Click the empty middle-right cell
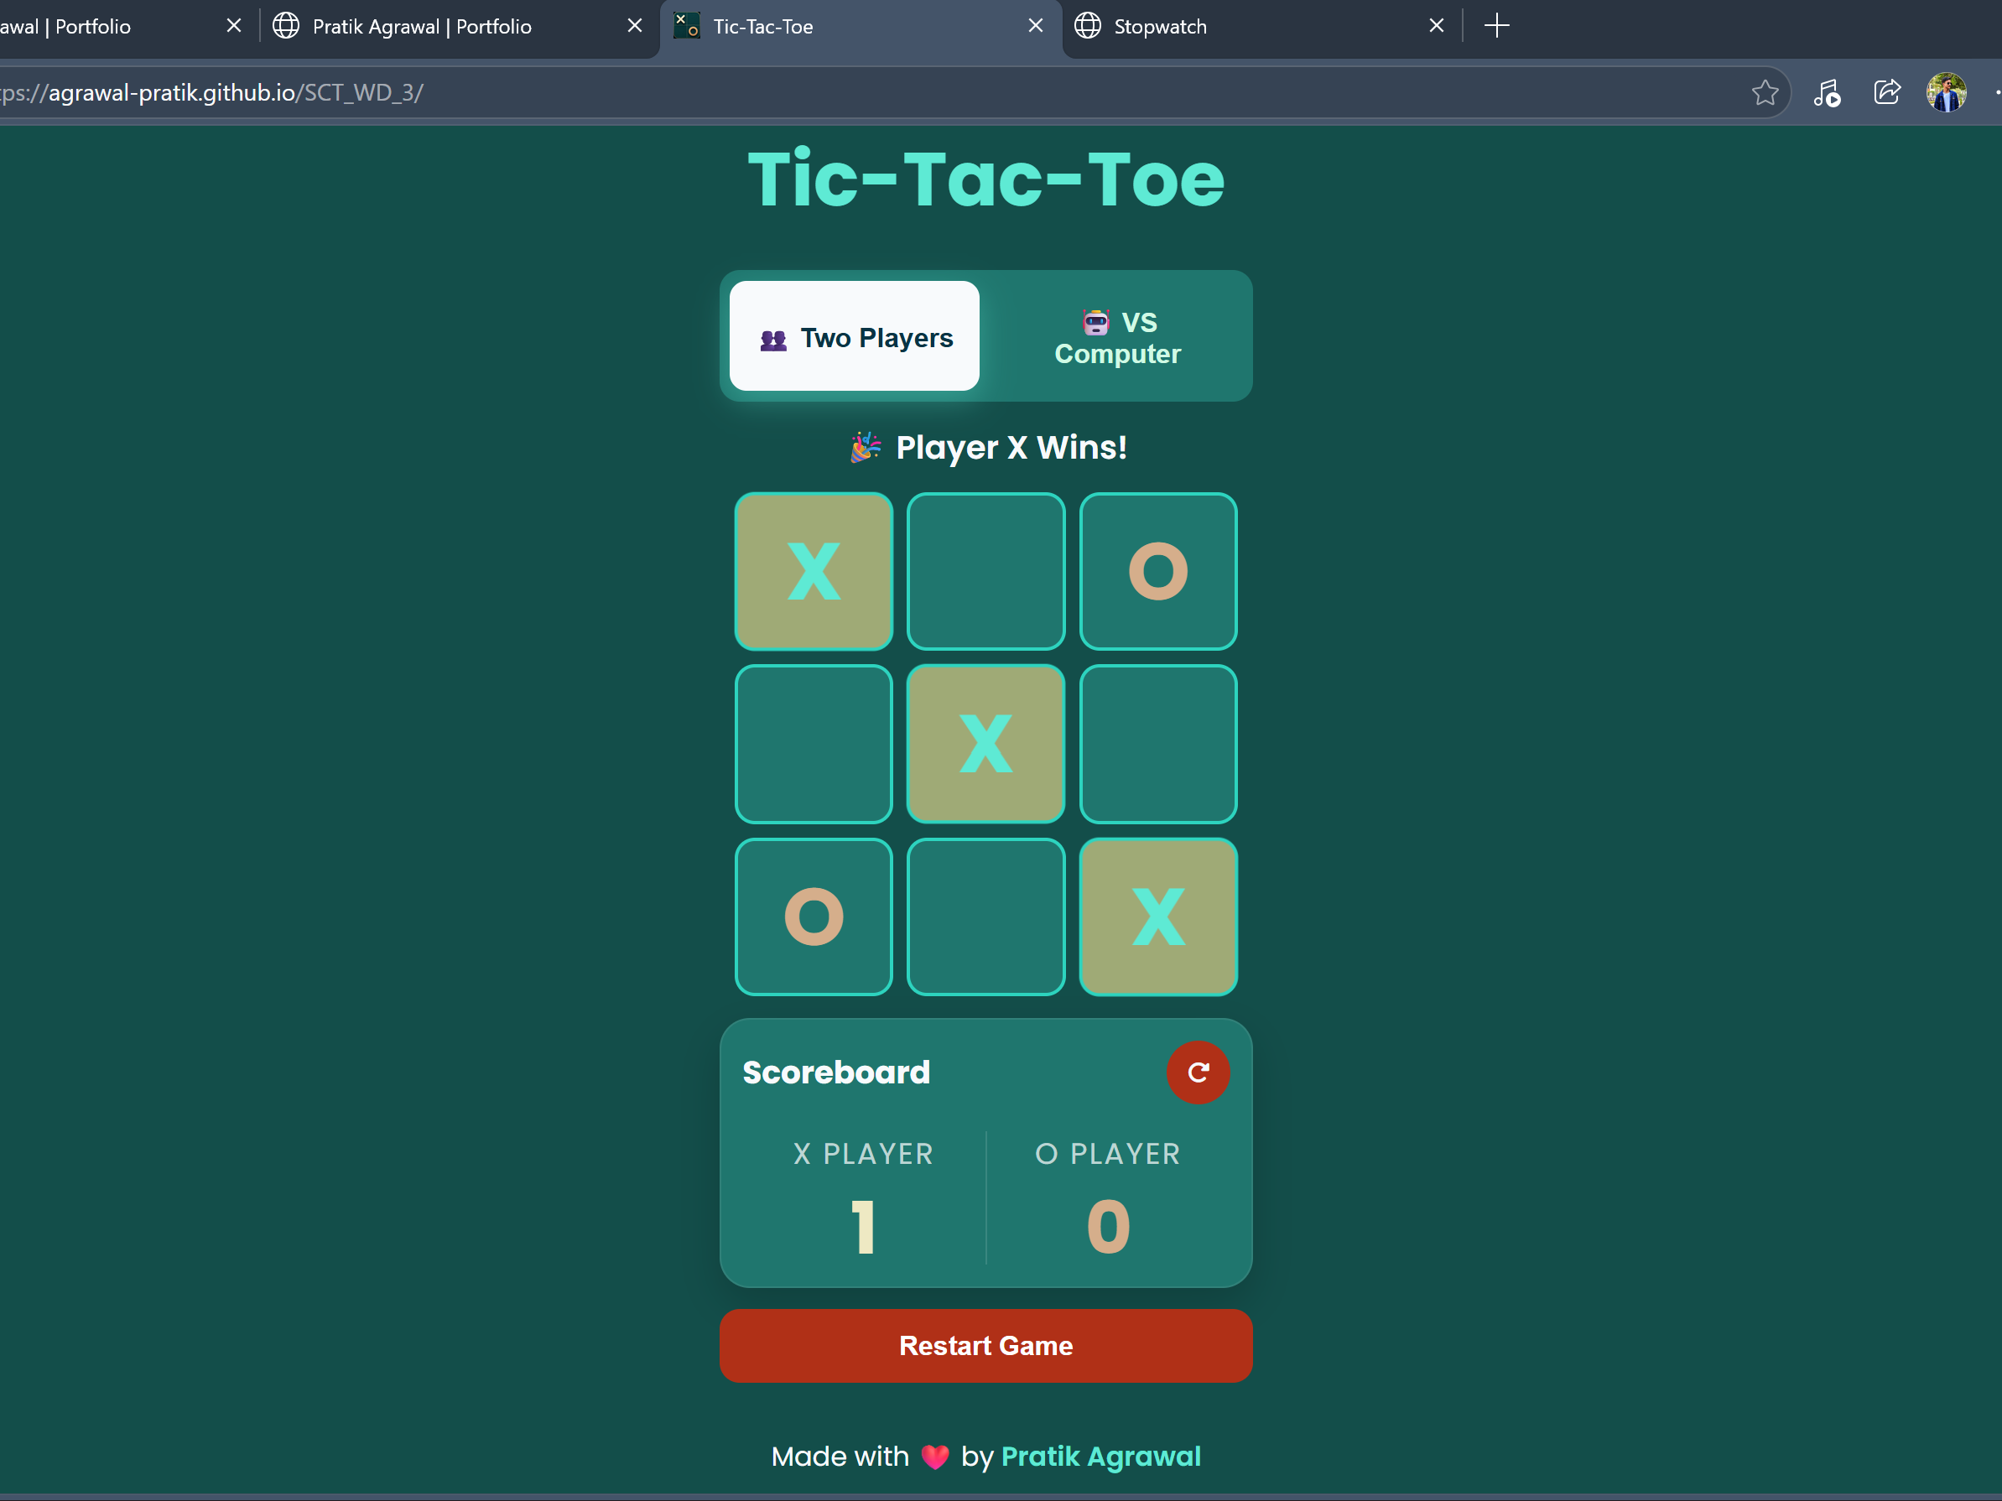The height and width of the screenshot is (1501, 2002). coord(1157,744)
